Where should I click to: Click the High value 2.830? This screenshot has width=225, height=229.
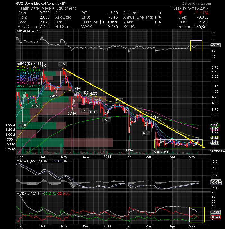(x=45, y=17)
